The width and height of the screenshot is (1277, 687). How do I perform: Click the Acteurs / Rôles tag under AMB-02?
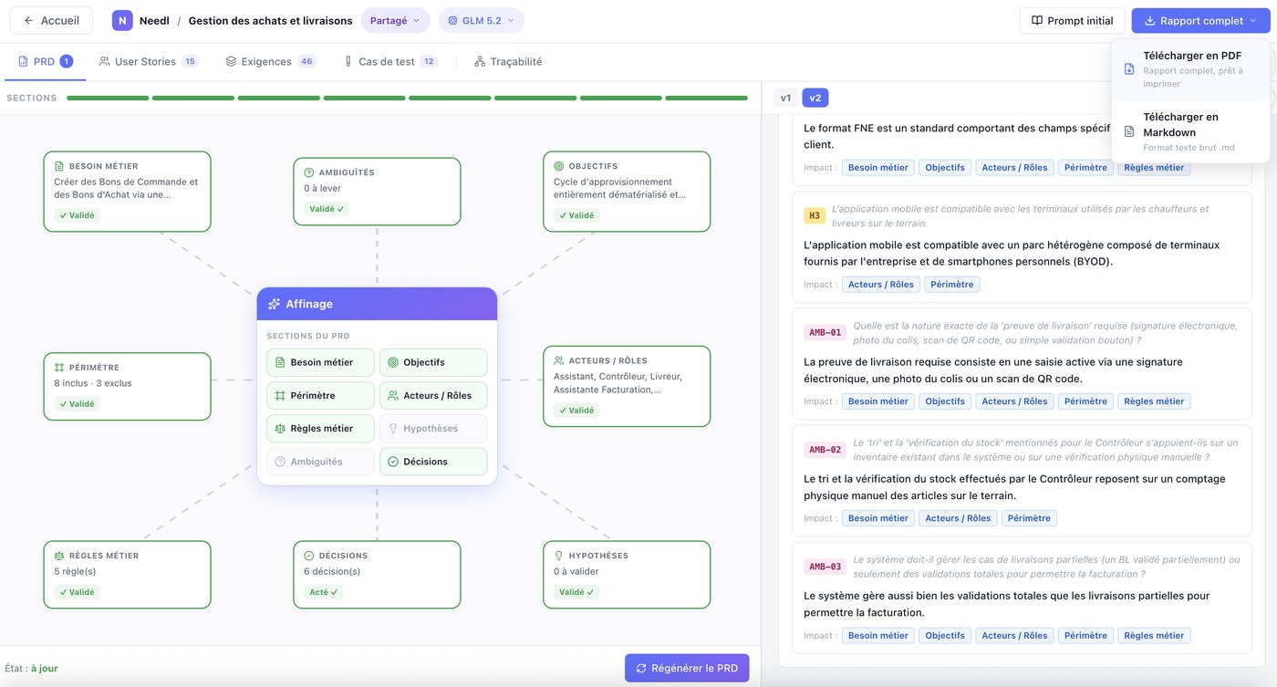point(958,518)
